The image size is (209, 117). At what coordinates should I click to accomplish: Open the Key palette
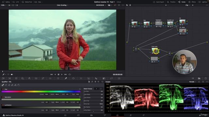coord(104,78)
